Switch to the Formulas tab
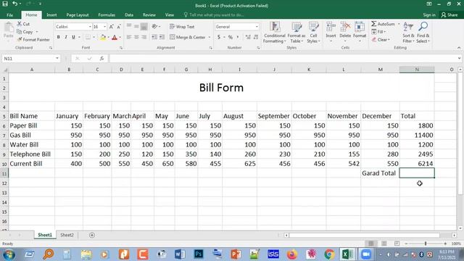Image resolution: width=464 pixels, height=261 pixels. point(107,14)
